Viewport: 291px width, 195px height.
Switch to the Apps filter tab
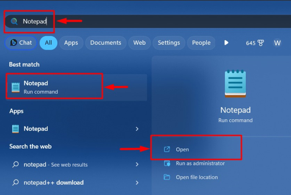pos(71,43)
